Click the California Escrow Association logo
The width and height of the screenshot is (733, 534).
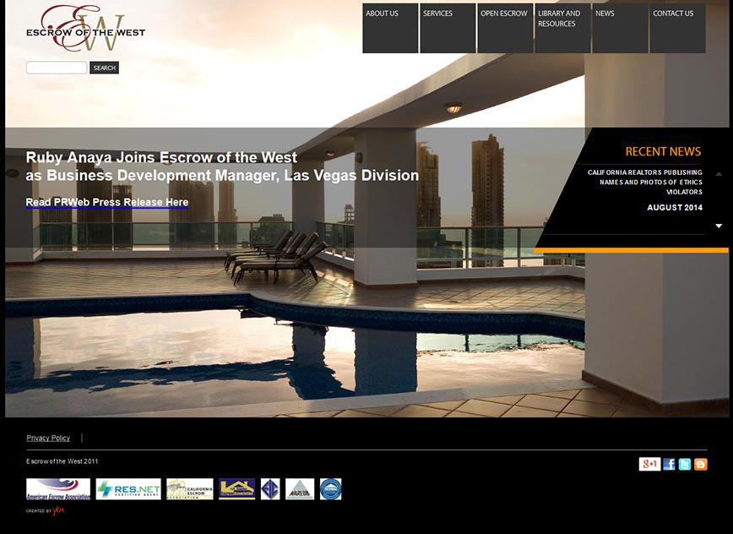[x=189, y=489]
